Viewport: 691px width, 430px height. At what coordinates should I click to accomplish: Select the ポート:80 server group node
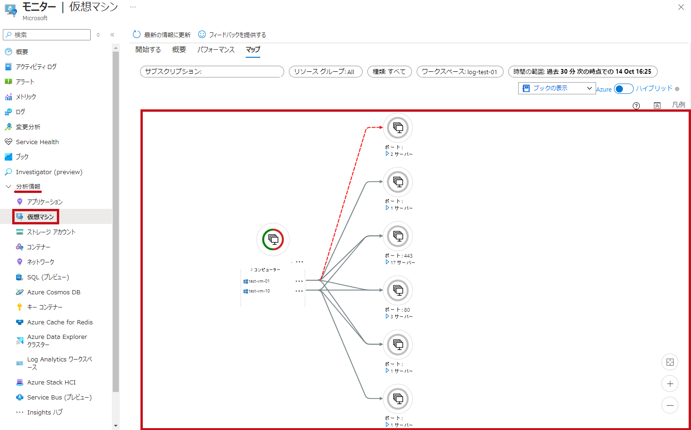point(398,290)
